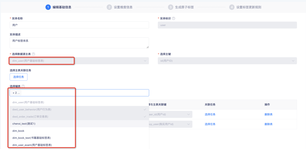Click 选择任务 link in second table row

point(210,124)
